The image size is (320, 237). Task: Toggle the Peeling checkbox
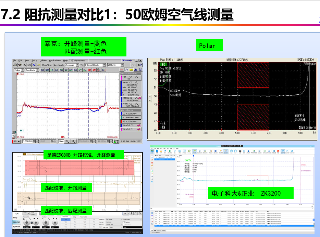point(124,222)
